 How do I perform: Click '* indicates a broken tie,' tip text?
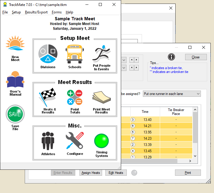click(x=166, y=68)
